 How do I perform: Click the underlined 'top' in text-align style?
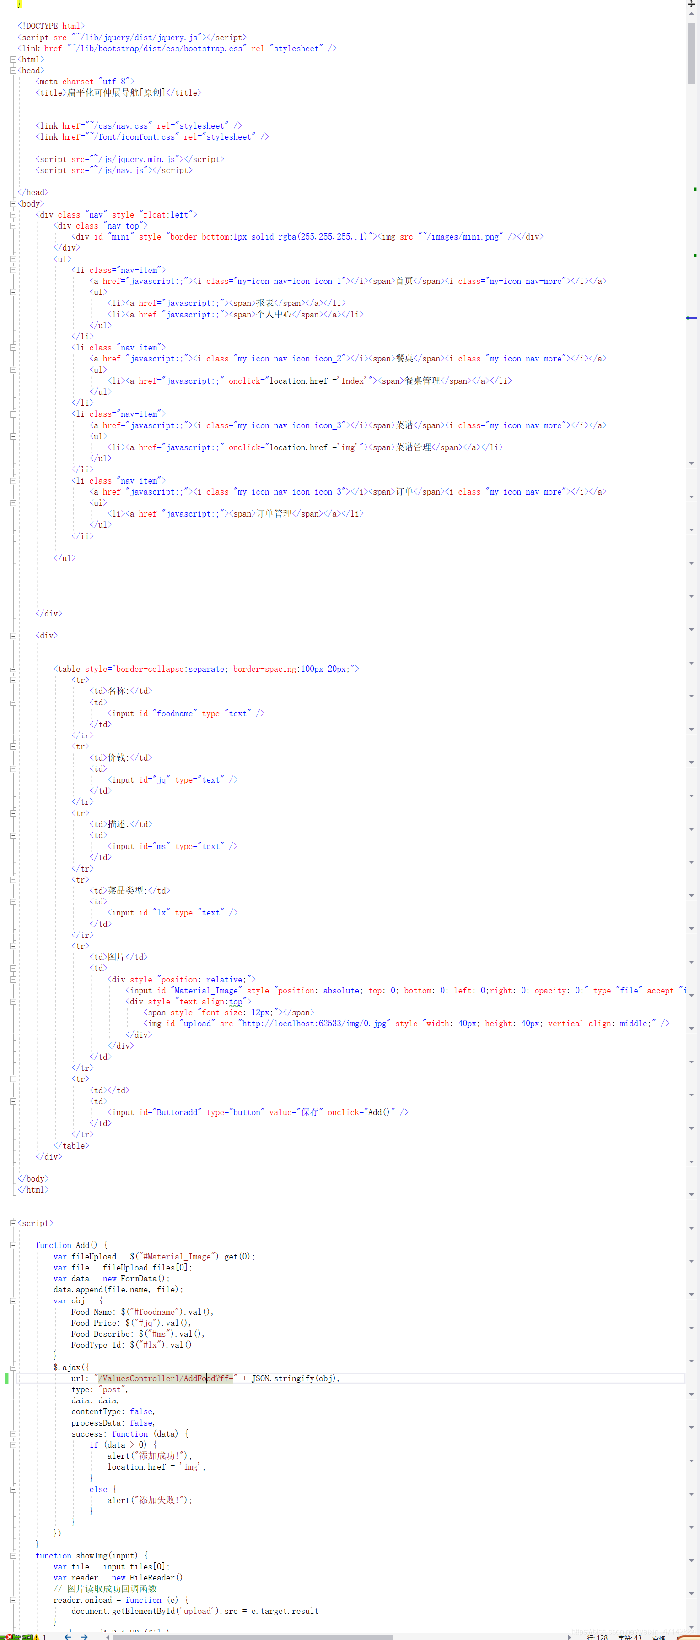click(x=236, y=1002)
